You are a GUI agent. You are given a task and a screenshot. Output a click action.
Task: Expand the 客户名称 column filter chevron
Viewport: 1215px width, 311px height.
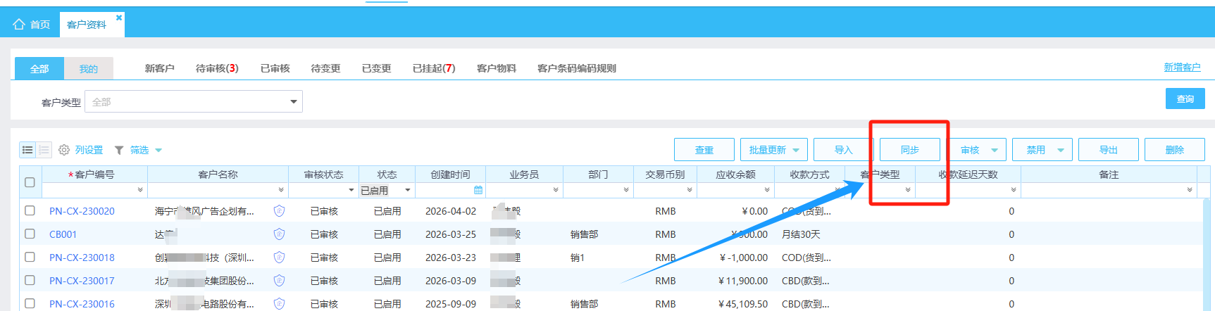click(x=281, y=190)
